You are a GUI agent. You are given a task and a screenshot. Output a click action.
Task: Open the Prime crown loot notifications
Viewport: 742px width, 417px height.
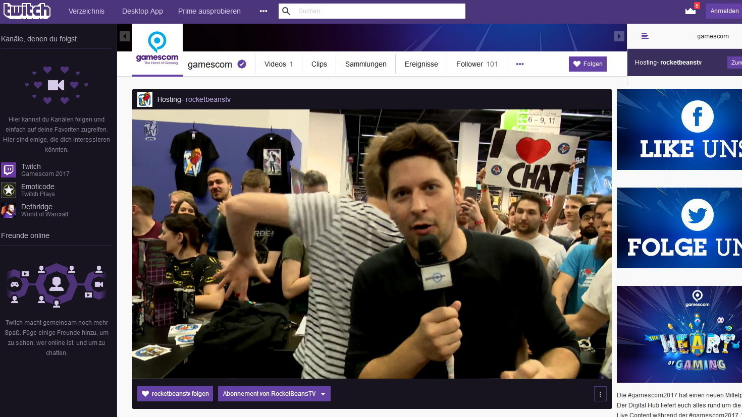691,11
